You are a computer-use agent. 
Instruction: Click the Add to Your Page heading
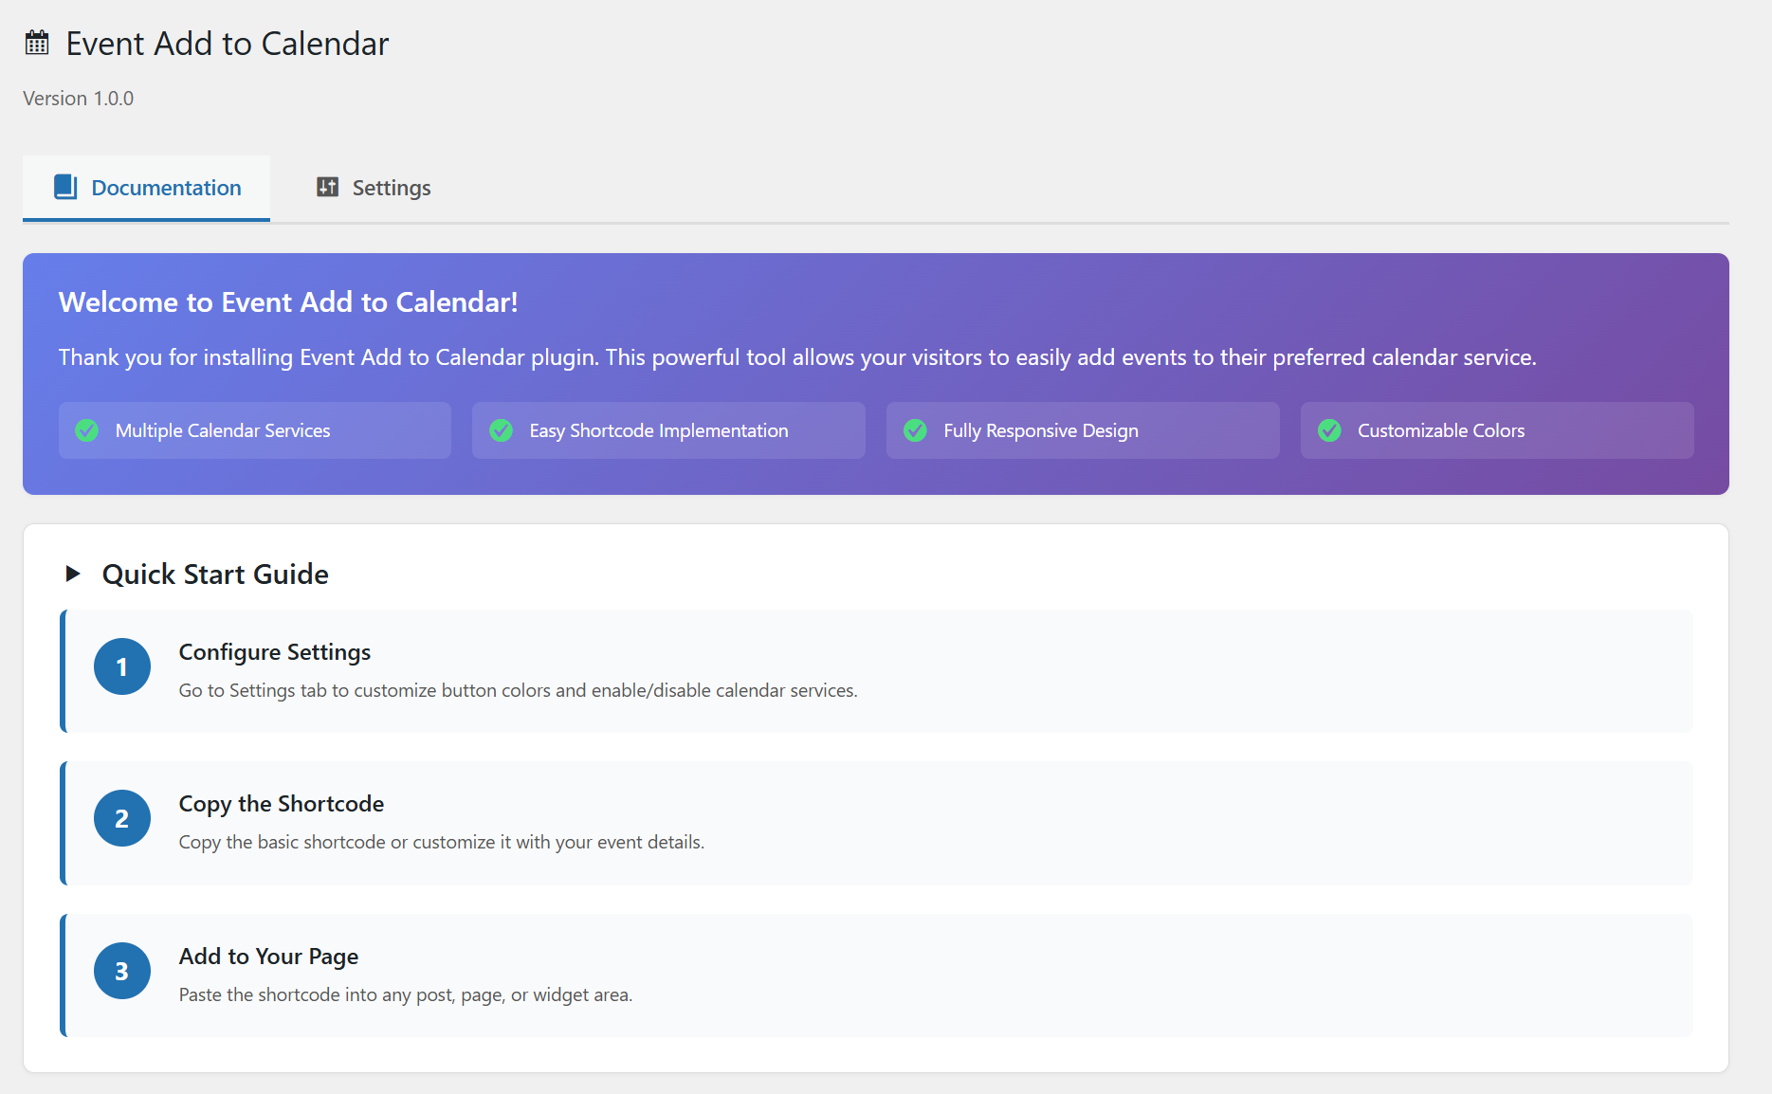tap(268, 957)
